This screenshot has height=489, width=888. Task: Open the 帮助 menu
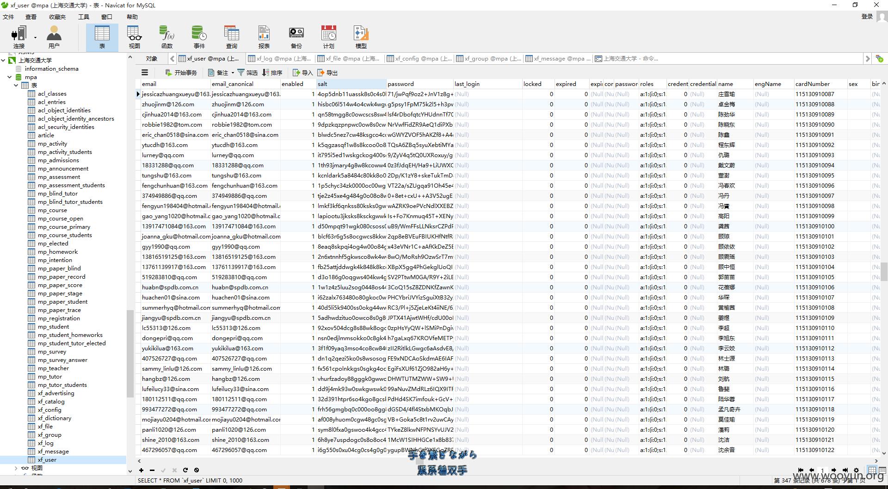pyautogui.click(x=132, y=17)
